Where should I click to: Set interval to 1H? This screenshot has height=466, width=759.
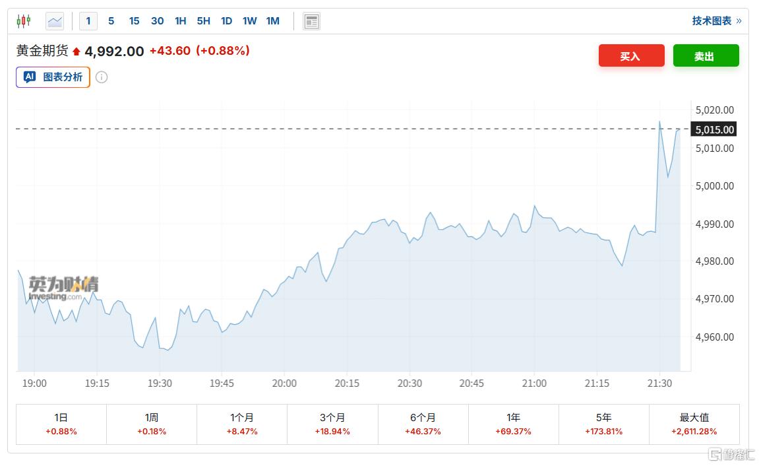tap(180, 21)
